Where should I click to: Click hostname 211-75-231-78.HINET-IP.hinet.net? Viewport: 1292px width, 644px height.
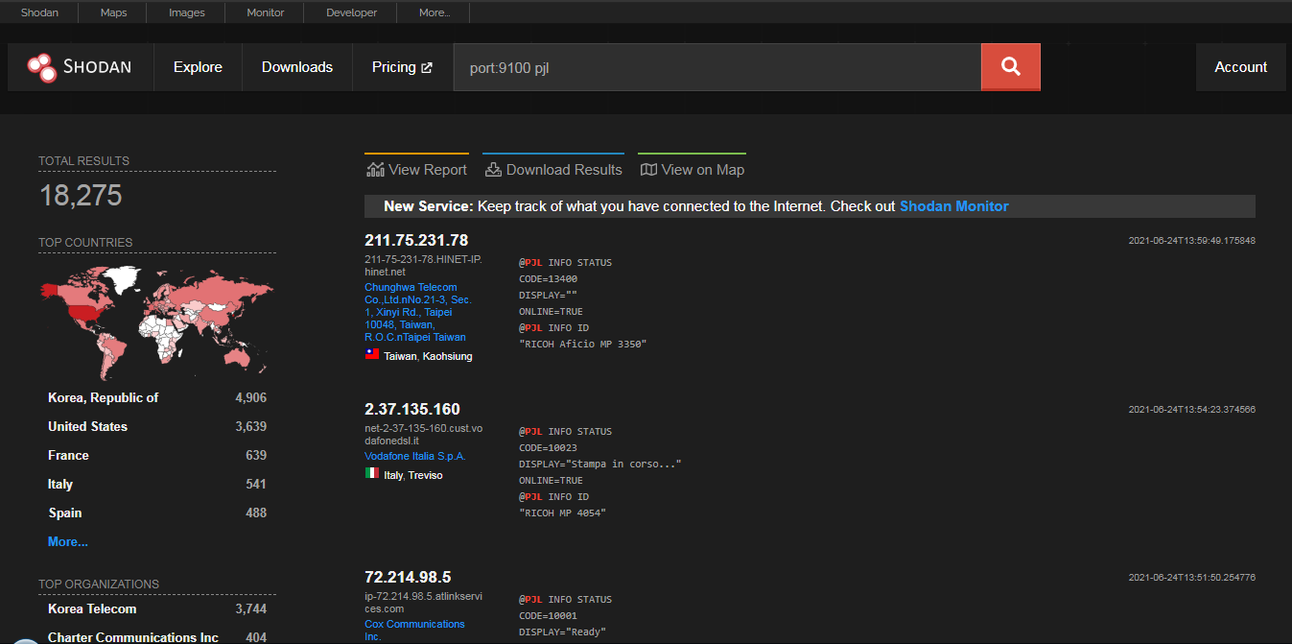[x=423, y=265]
